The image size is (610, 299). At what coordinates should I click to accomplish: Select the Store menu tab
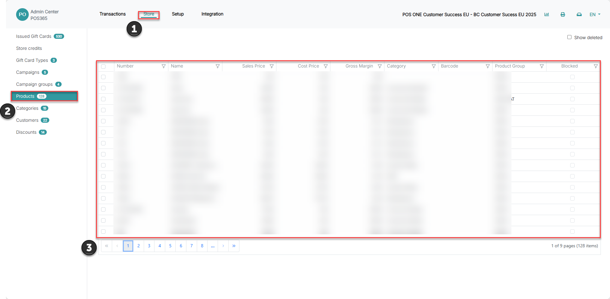coord(149,14)
